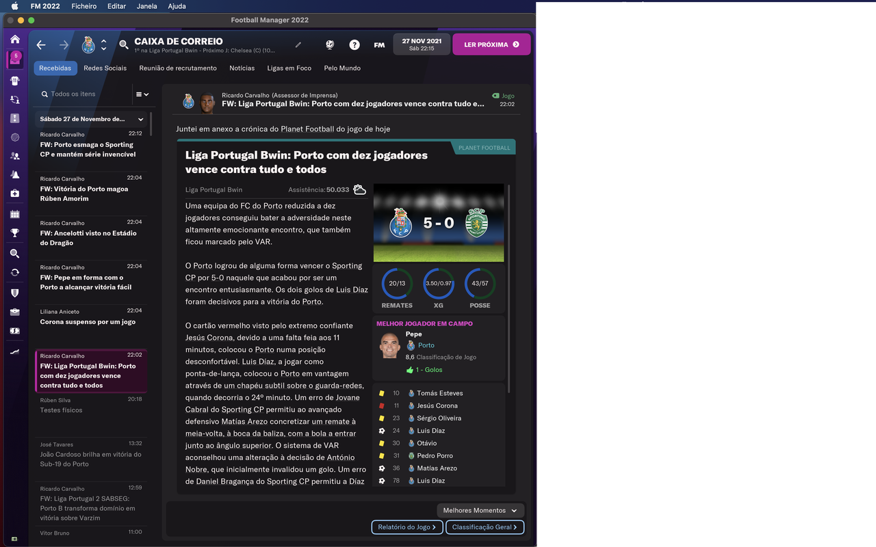
Task: Open the Editar menu in the menu bar
Action: pos(117,6)
